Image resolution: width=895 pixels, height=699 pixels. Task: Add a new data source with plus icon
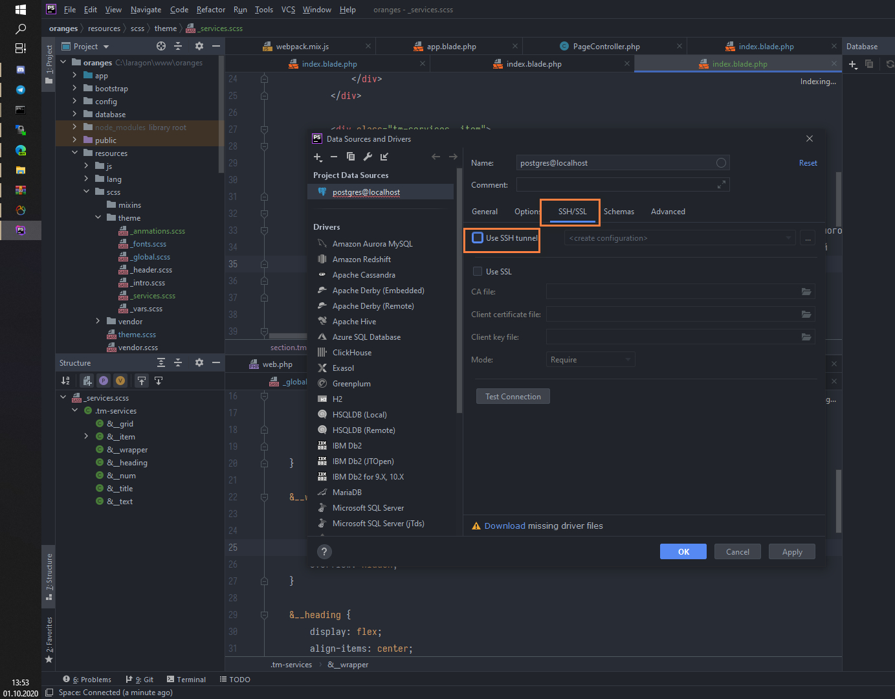click(x=318, y=157)
